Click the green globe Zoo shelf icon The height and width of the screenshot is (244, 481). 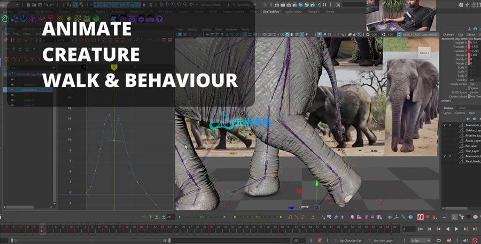[x=5, y=19]
